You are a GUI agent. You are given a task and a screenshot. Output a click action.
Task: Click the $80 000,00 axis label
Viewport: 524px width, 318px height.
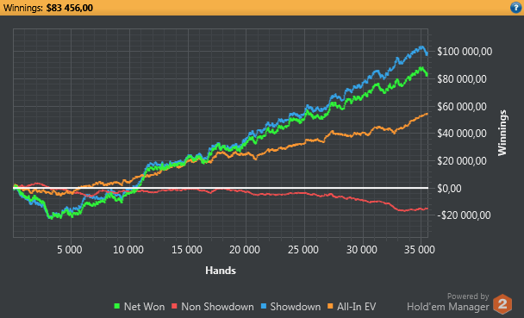(x=462, y=79)
